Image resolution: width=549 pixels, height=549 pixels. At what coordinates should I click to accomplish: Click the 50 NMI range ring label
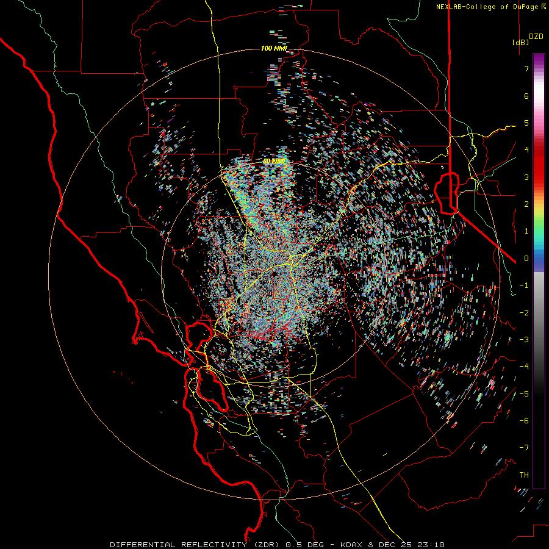point(274,161)
